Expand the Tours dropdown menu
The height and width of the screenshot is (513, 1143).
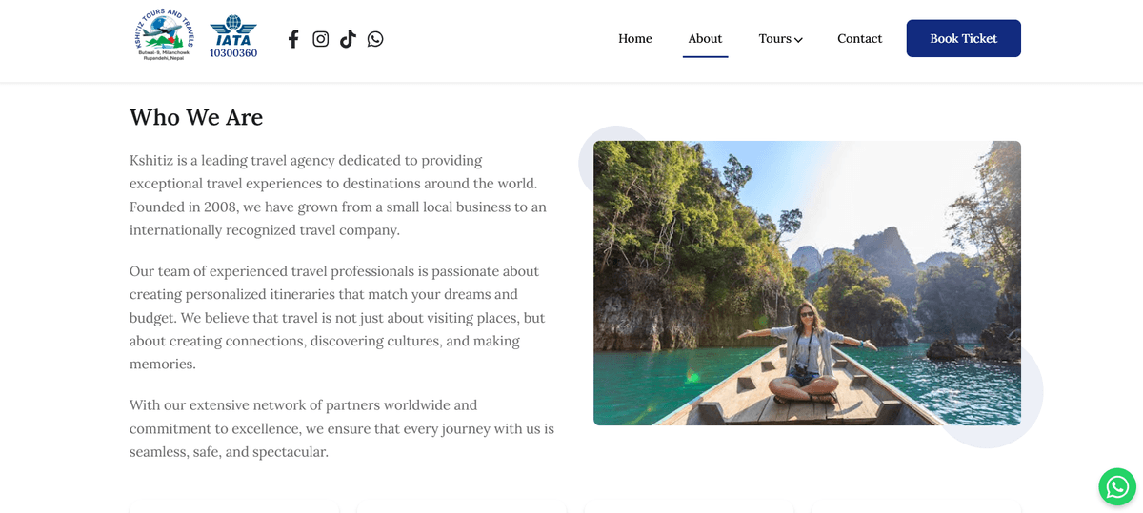click(x=781, y=39)
